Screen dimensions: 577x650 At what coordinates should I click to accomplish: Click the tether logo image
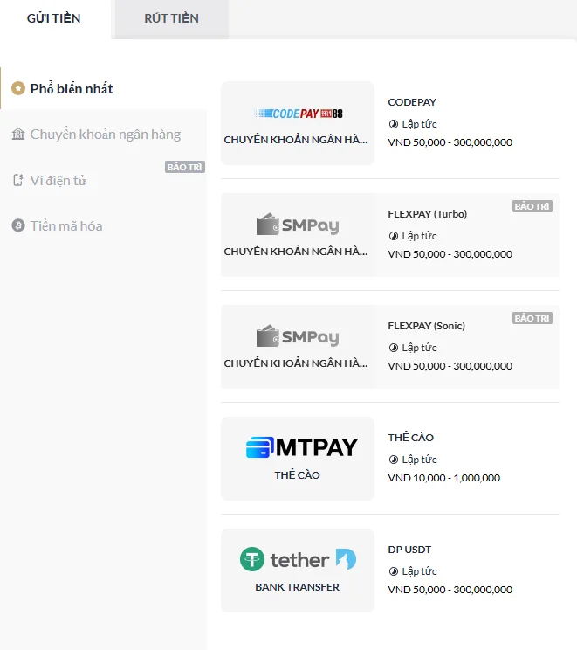coord(298,559)
